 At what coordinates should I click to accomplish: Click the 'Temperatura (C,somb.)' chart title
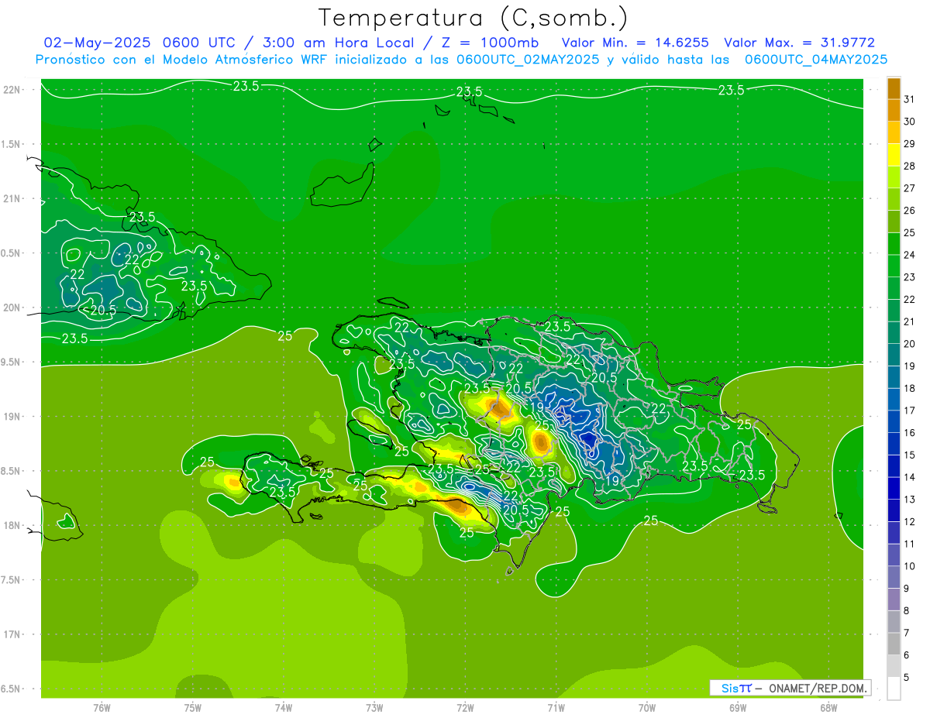coord(474,17)
